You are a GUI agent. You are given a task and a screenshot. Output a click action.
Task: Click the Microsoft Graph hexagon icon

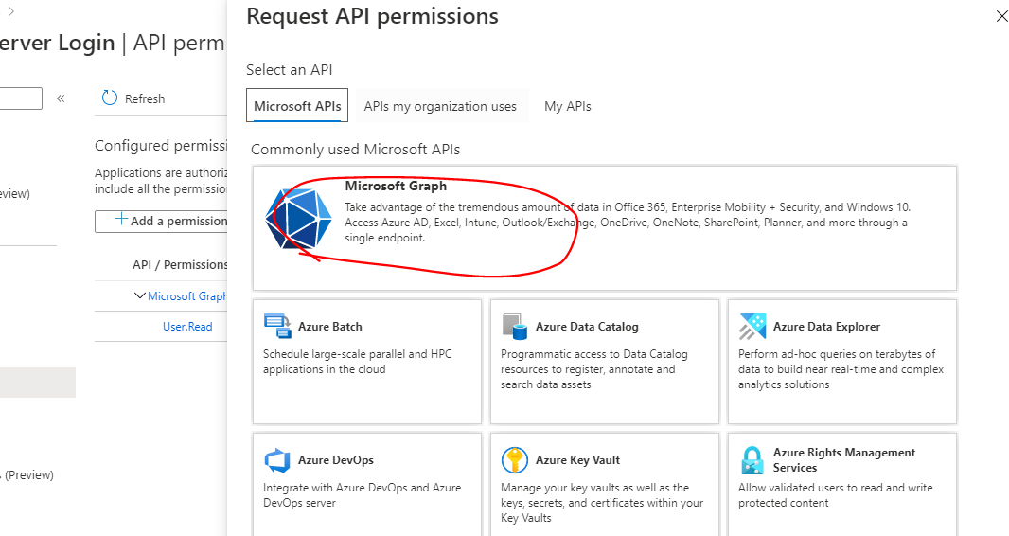click(x=298, y=219)
